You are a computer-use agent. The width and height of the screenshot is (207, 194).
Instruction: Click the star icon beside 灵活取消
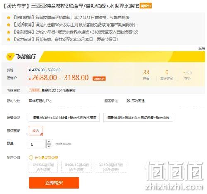coord(9,25)
